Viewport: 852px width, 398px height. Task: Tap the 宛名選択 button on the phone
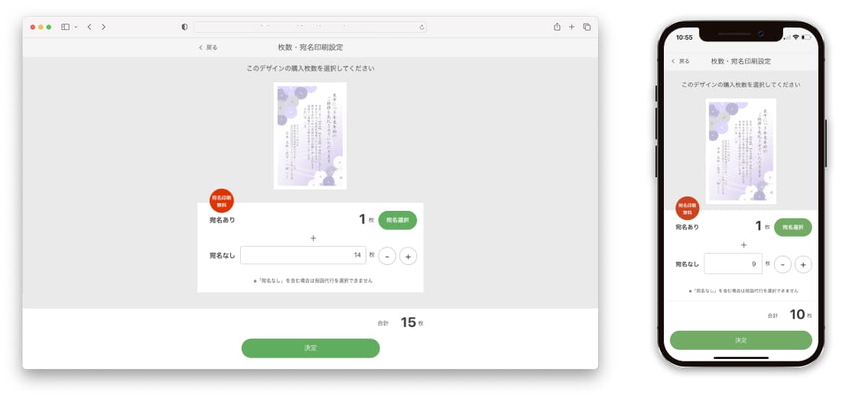tap(793, 228)
